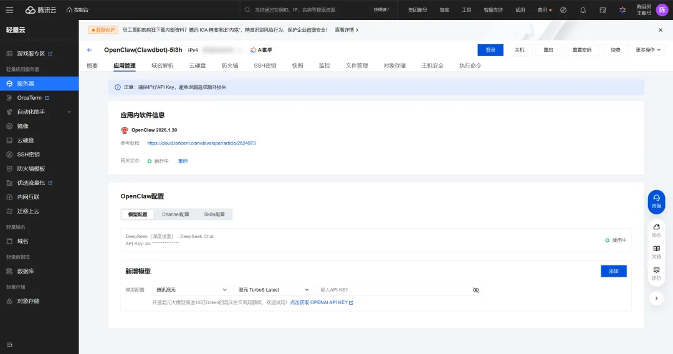This screenshot has width=673, height=354.
Task: Open the AI助手 assistant
Action: tap(261, 50)
